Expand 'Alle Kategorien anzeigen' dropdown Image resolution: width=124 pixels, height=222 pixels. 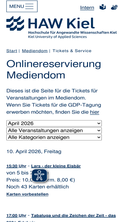click(54, 137)
